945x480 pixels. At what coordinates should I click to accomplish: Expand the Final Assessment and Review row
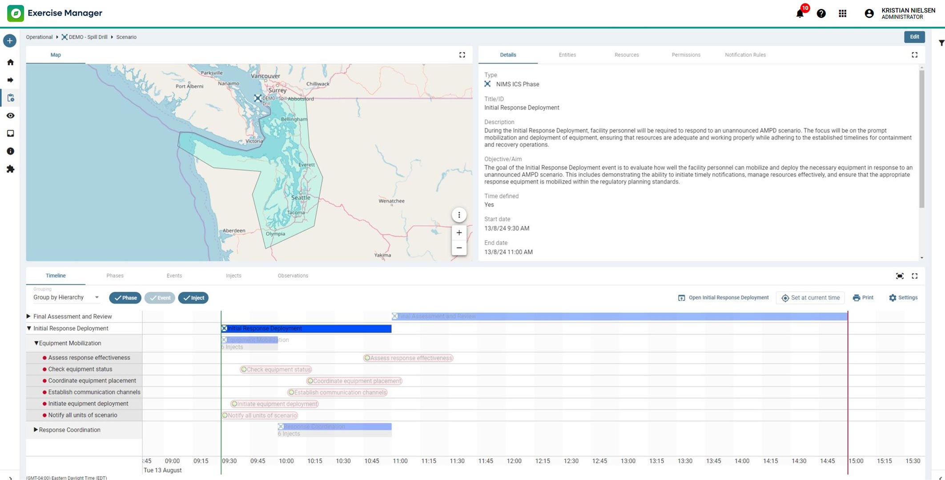pyautogui.click(x=28, y=316)
